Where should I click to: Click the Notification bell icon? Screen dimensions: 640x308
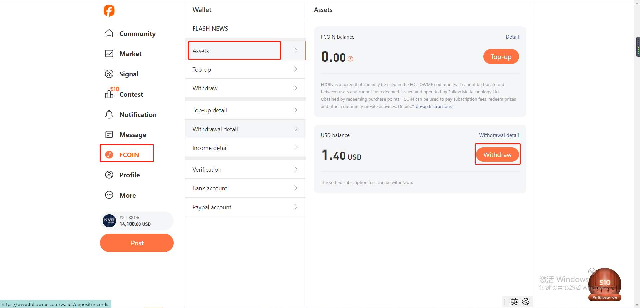(109, 114)
